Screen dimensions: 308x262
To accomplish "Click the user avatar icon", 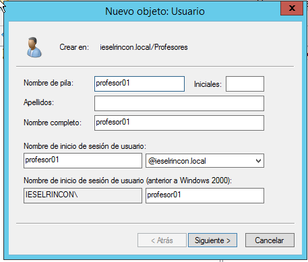I will click(x=34, y=47).
